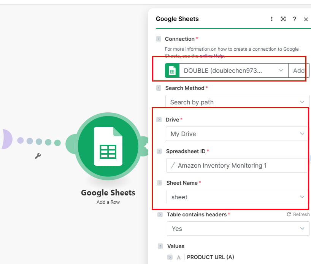Click the Google Sheets panel title

(x=177, y=19)
